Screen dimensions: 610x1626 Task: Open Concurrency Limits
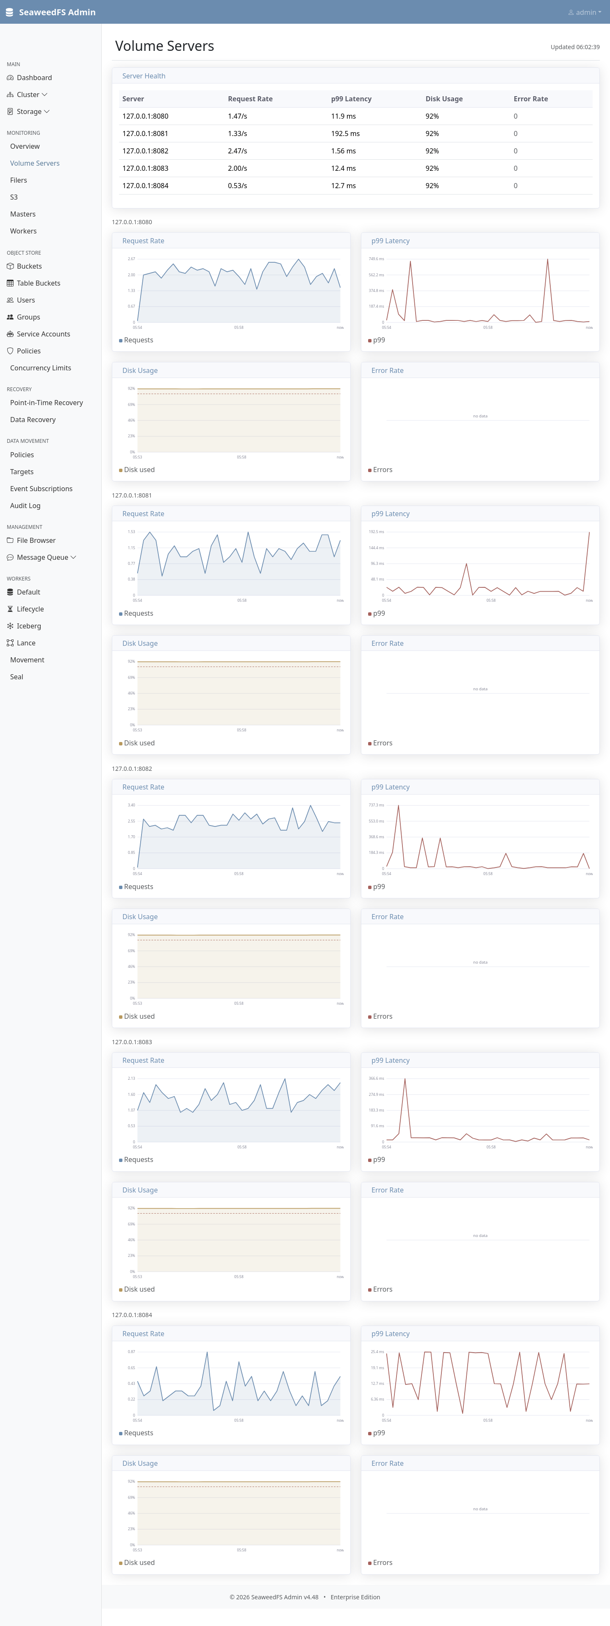point(40,368)
